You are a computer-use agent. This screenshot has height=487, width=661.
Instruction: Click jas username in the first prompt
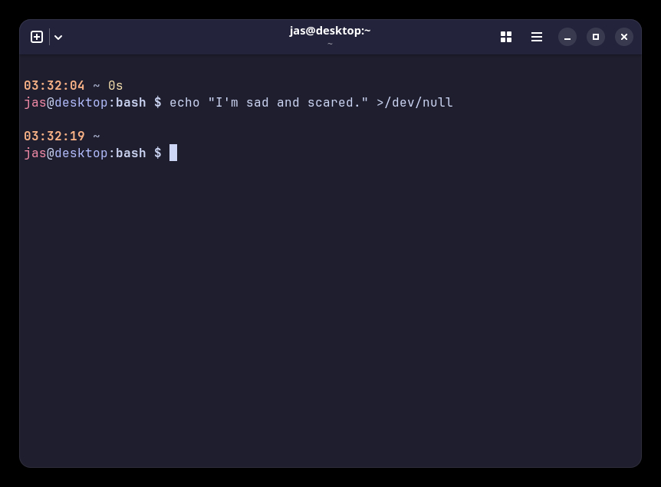point(35,103)
